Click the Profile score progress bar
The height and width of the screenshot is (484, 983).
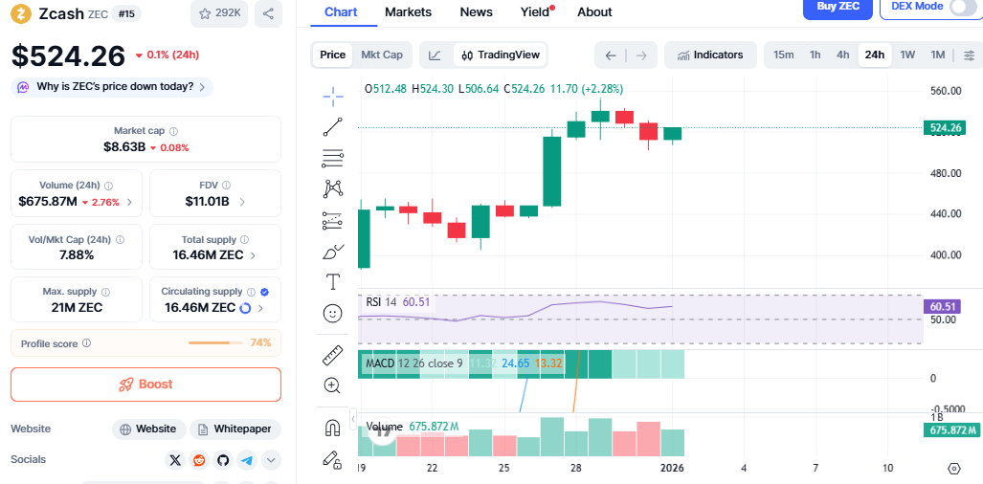[x=215, y=342]
